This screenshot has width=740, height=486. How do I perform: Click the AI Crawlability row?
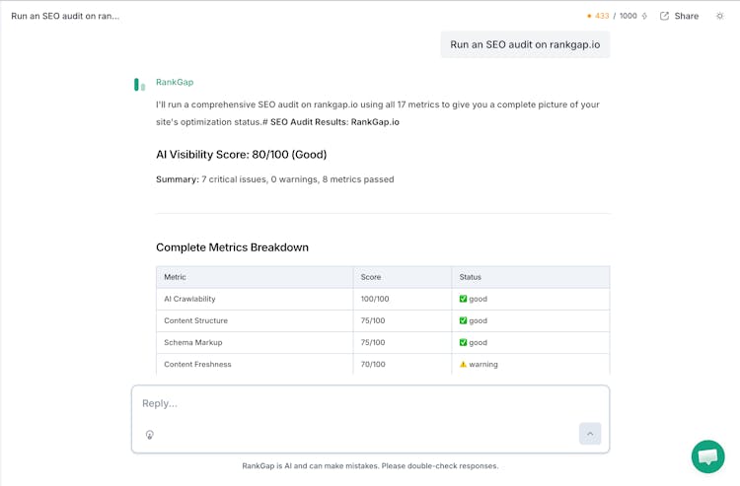(x=189, y=299)
